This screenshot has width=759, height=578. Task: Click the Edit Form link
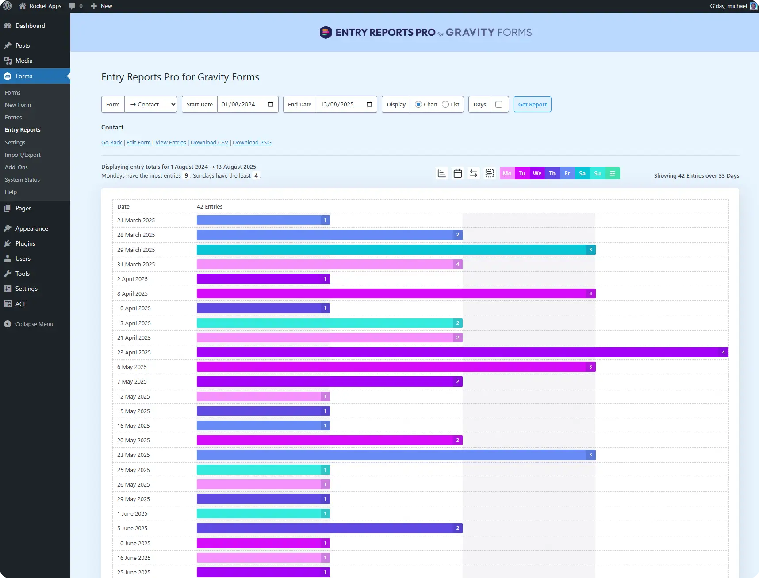(x=138, y=142)
